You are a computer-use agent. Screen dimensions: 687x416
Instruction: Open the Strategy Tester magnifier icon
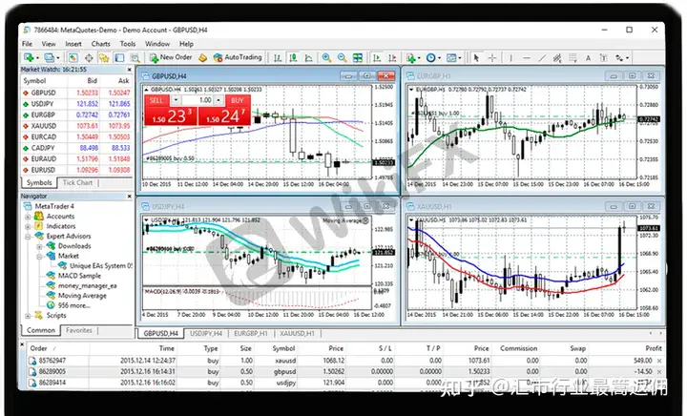(x=135, y=57)
